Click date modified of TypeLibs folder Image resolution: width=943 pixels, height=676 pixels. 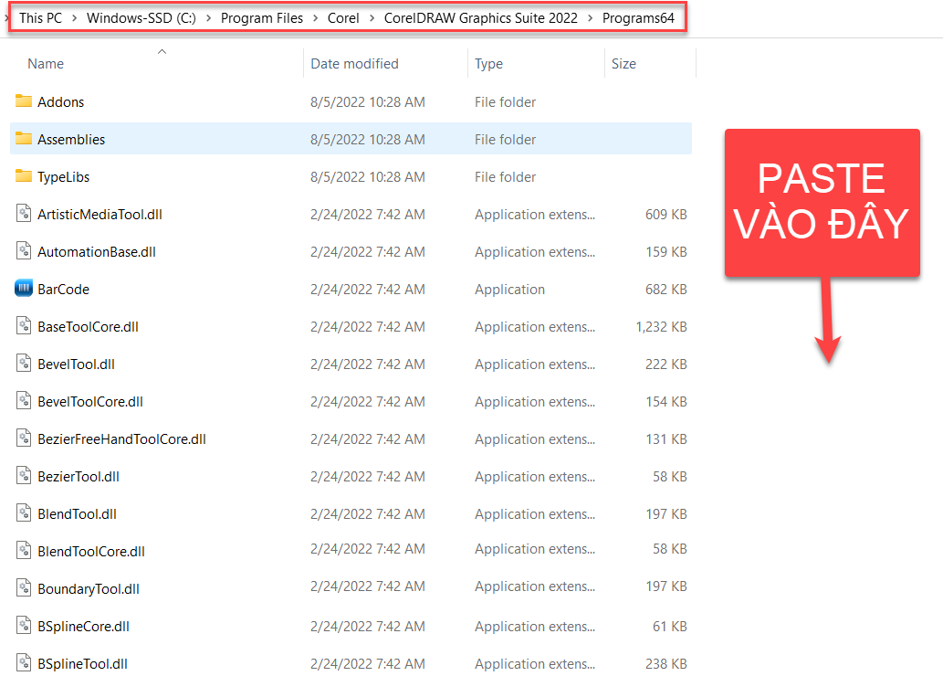pos(368,177)
